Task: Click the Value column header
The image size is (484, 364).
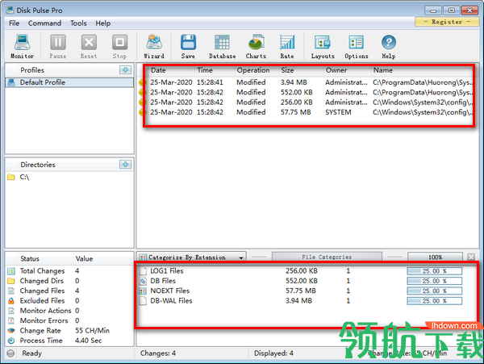Action: pos(103,259)
